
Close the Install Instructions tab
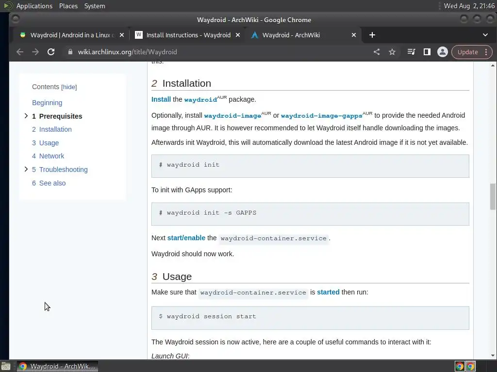(x=238, y=35)
